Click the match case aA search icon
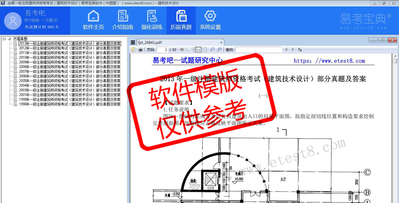The image size is (399, 203). tap(300, 50)
